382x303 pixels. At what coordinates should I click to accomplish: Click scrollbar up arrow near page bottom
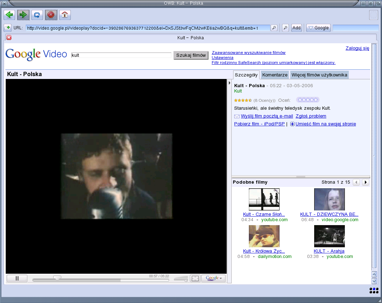coord(375,274)
